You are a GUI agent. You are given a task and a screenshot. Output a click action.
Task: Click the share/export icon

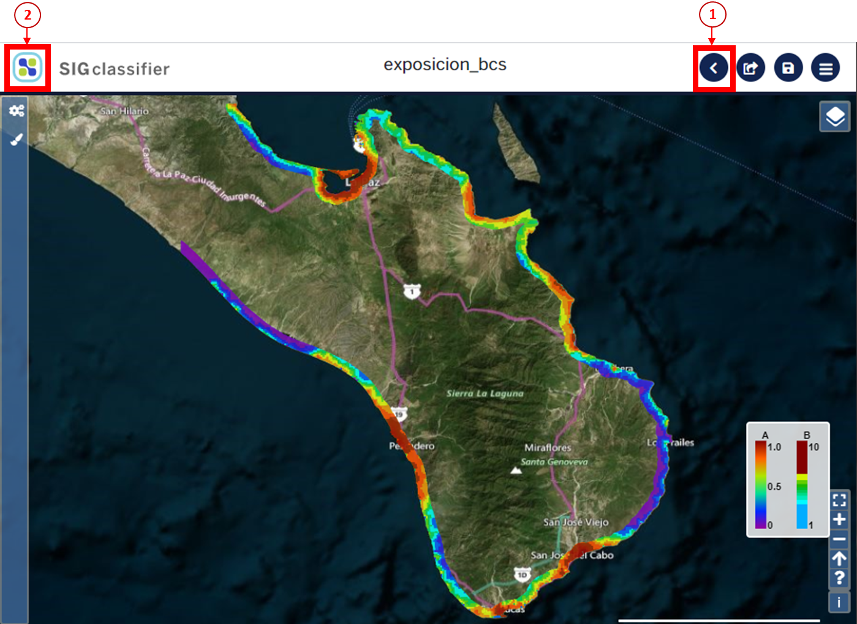click(x=750, y=68)
